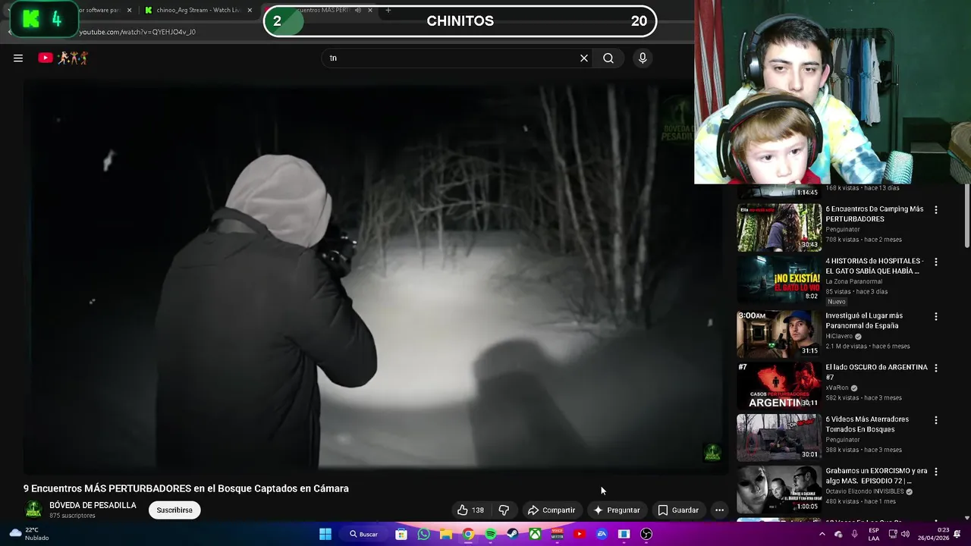Open '6 Encuentros De Camping Más PERTURBADORES' title
This screenshot has width=971, height=546.
pyautogui.click(x=875, y=214)
